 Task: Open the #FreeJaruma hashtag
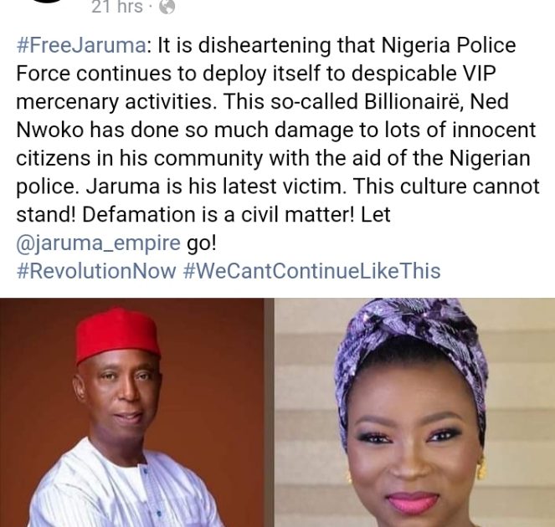(x=81, y=45)
